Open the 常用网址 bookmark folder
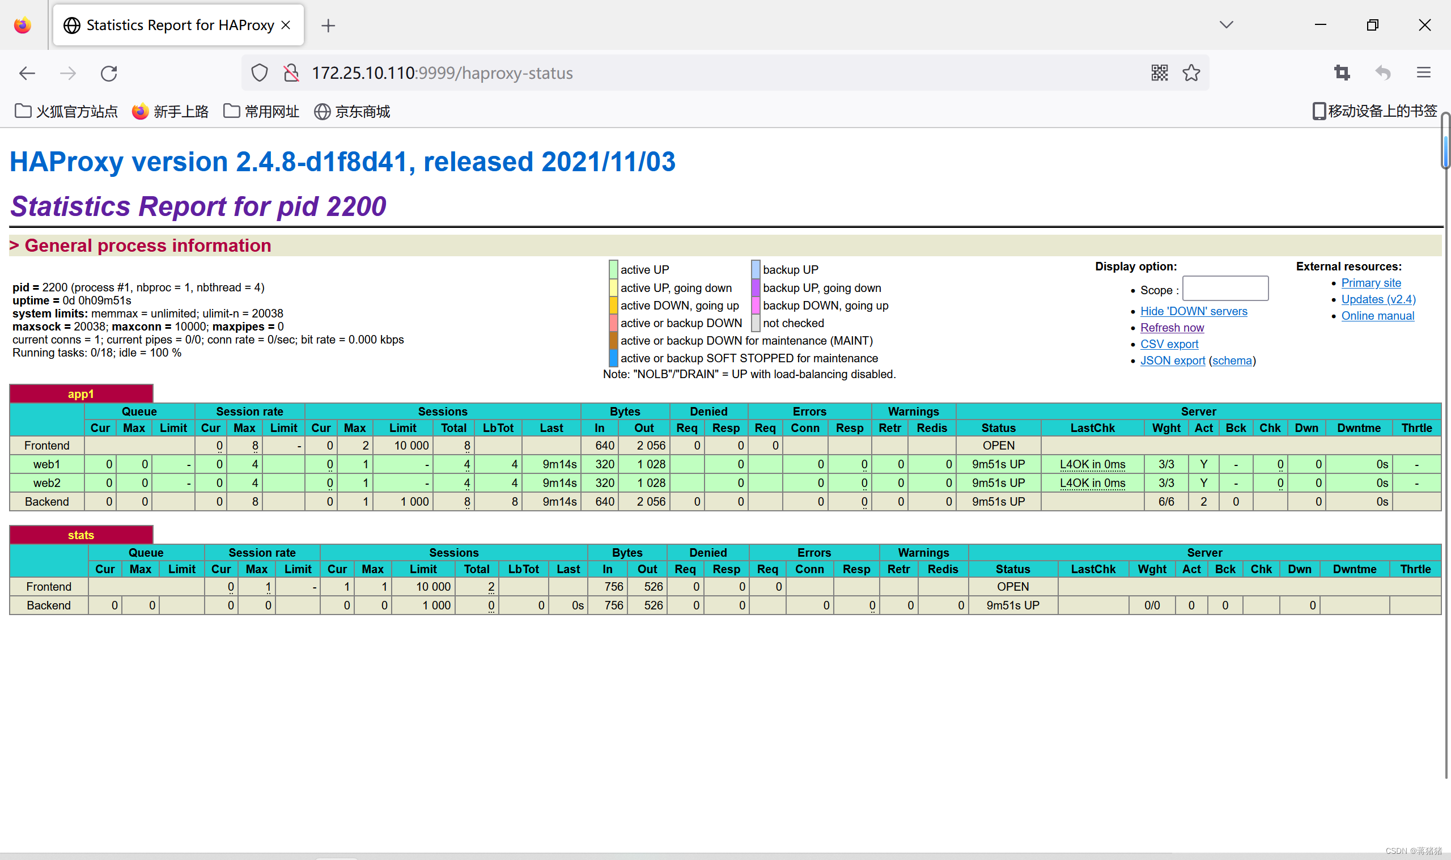Viewport: 1451px width, 860px height. tap(261, 111)
